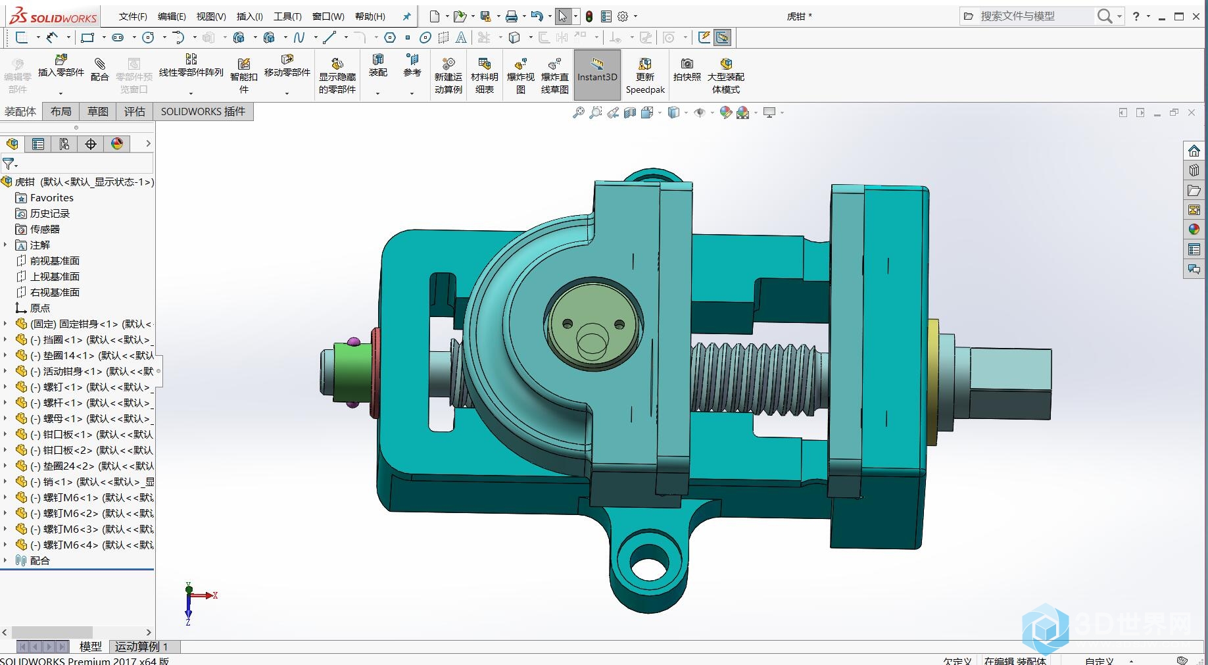Click Show Hidden Components (显示隐藏的零部件)
The width and height of the screenshot is (1208, 665).
coord(337,76)
